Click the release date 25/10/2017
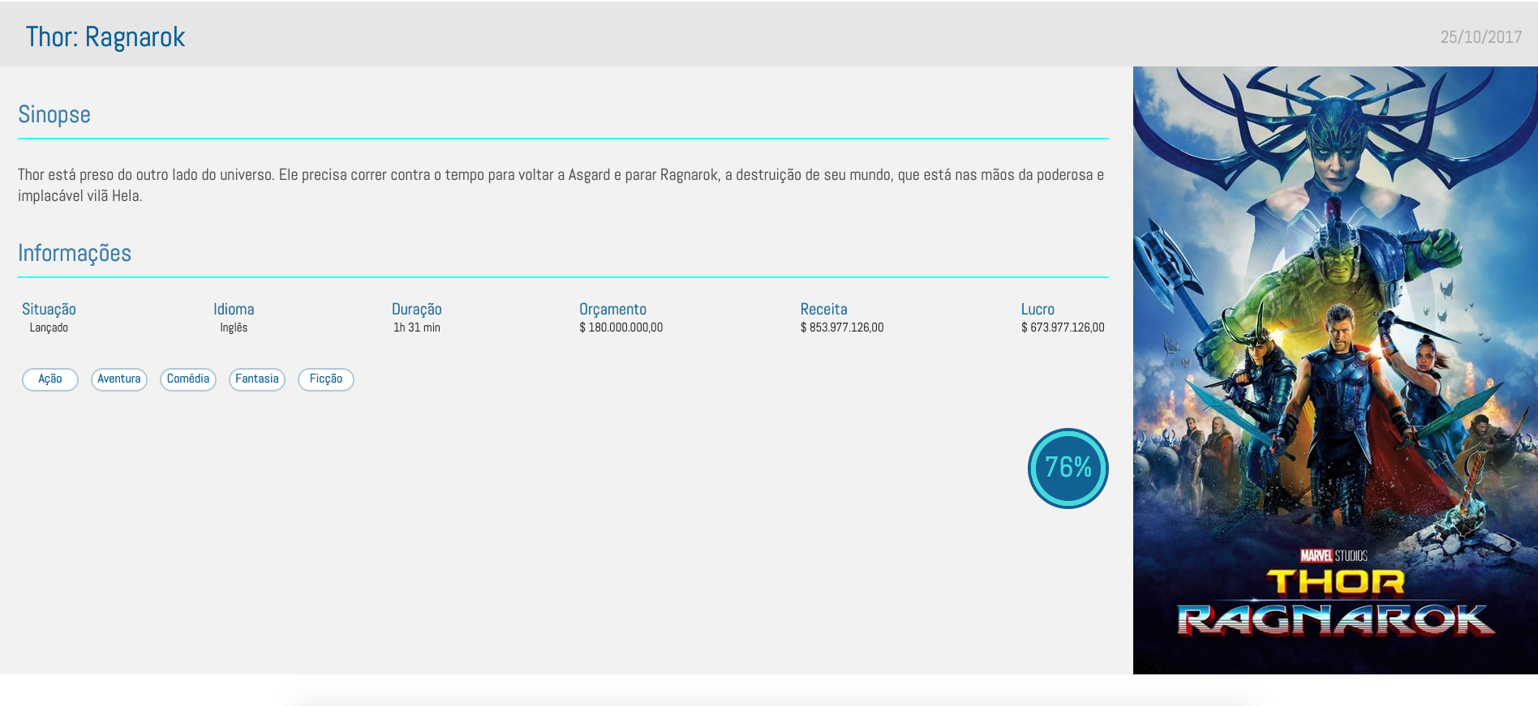The image size is (1538, 706). (x=1480, y=37)
